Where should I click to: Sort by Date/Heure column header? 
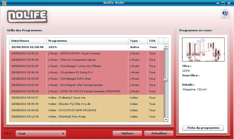click(x=28, y=41)
